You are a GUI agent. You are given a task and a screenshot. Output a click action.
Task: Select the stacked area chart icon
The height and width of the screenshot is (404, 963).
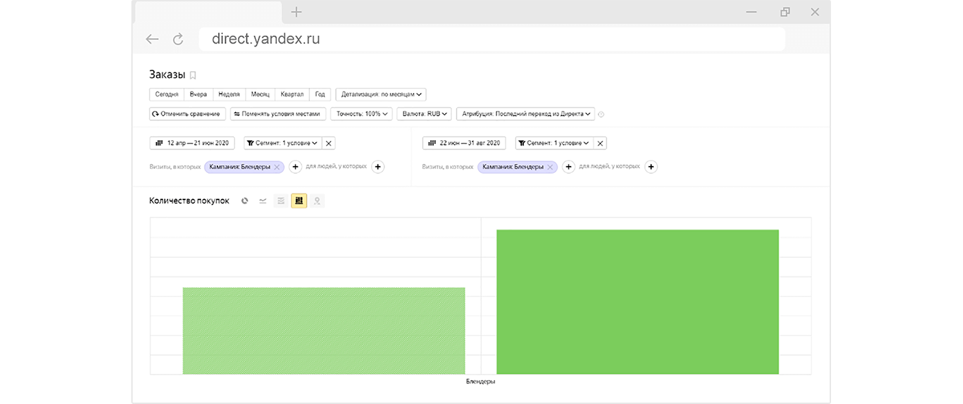[280, 201]
